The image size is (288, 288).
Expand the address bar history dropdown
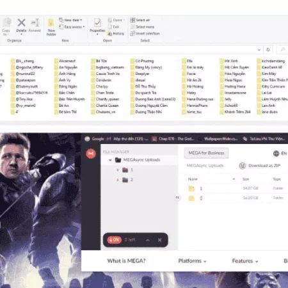pyautogui.click(x=259, y=50)
